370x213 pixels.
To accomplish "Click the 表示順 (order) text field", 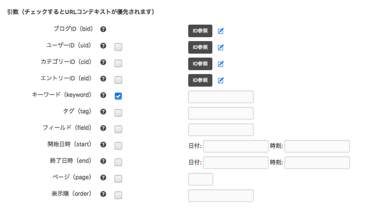I will (221, 196).
